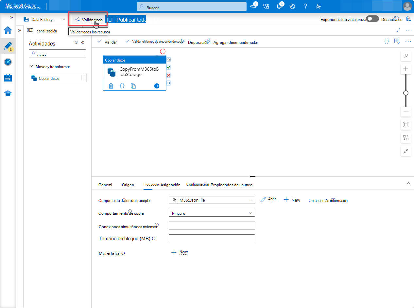414x308 pixels.
Task: Click Abrir next to the sink dataset
Action: coord(268,200)
